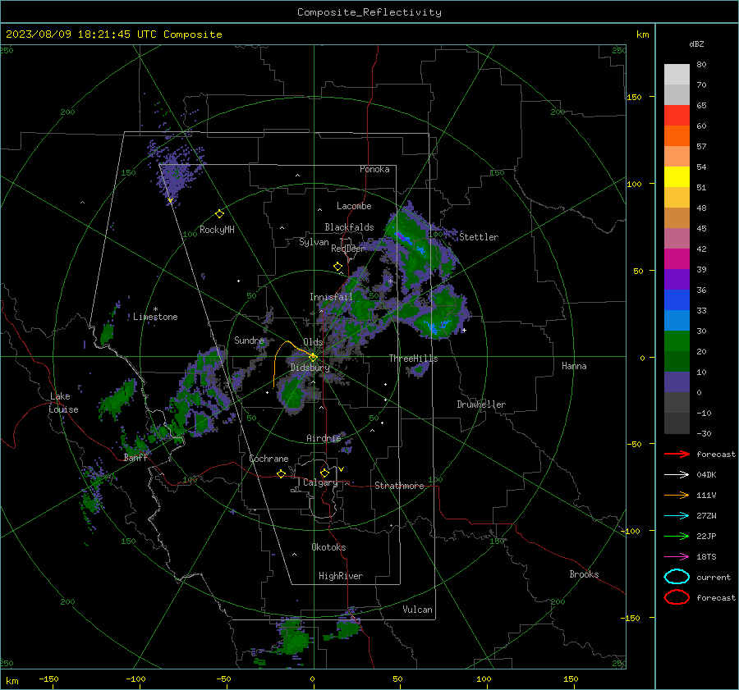Image resolution: width=739 pixels, height=690 pixels.
Task: Click the green storm cell south of Didsbury
Action: point(293,393)
